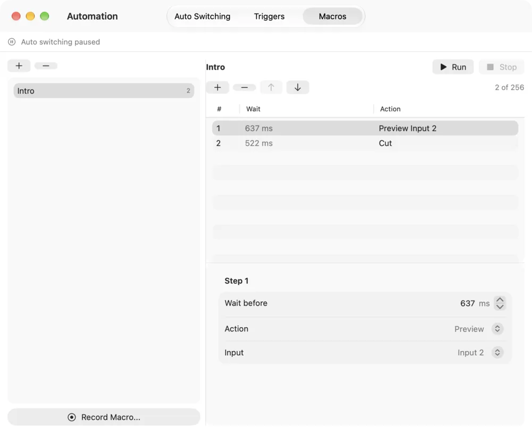This screenshot has width=532, height=433.
Task: Click the Intro macro title heading
Action: tap(215, 67)
